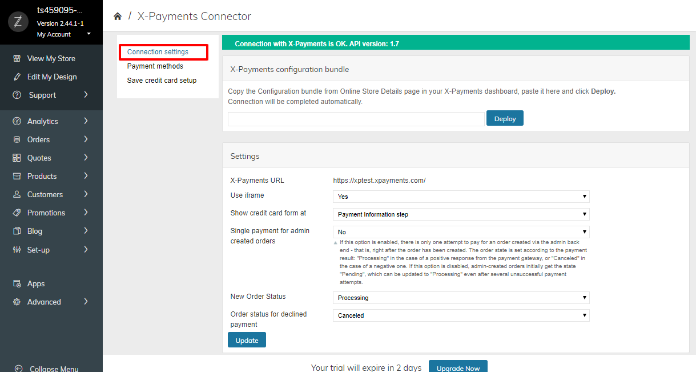Viewport: 696px width, 372px height.
Task: Click the X-Payments Connector page title
Action: [x=194, y=17]
